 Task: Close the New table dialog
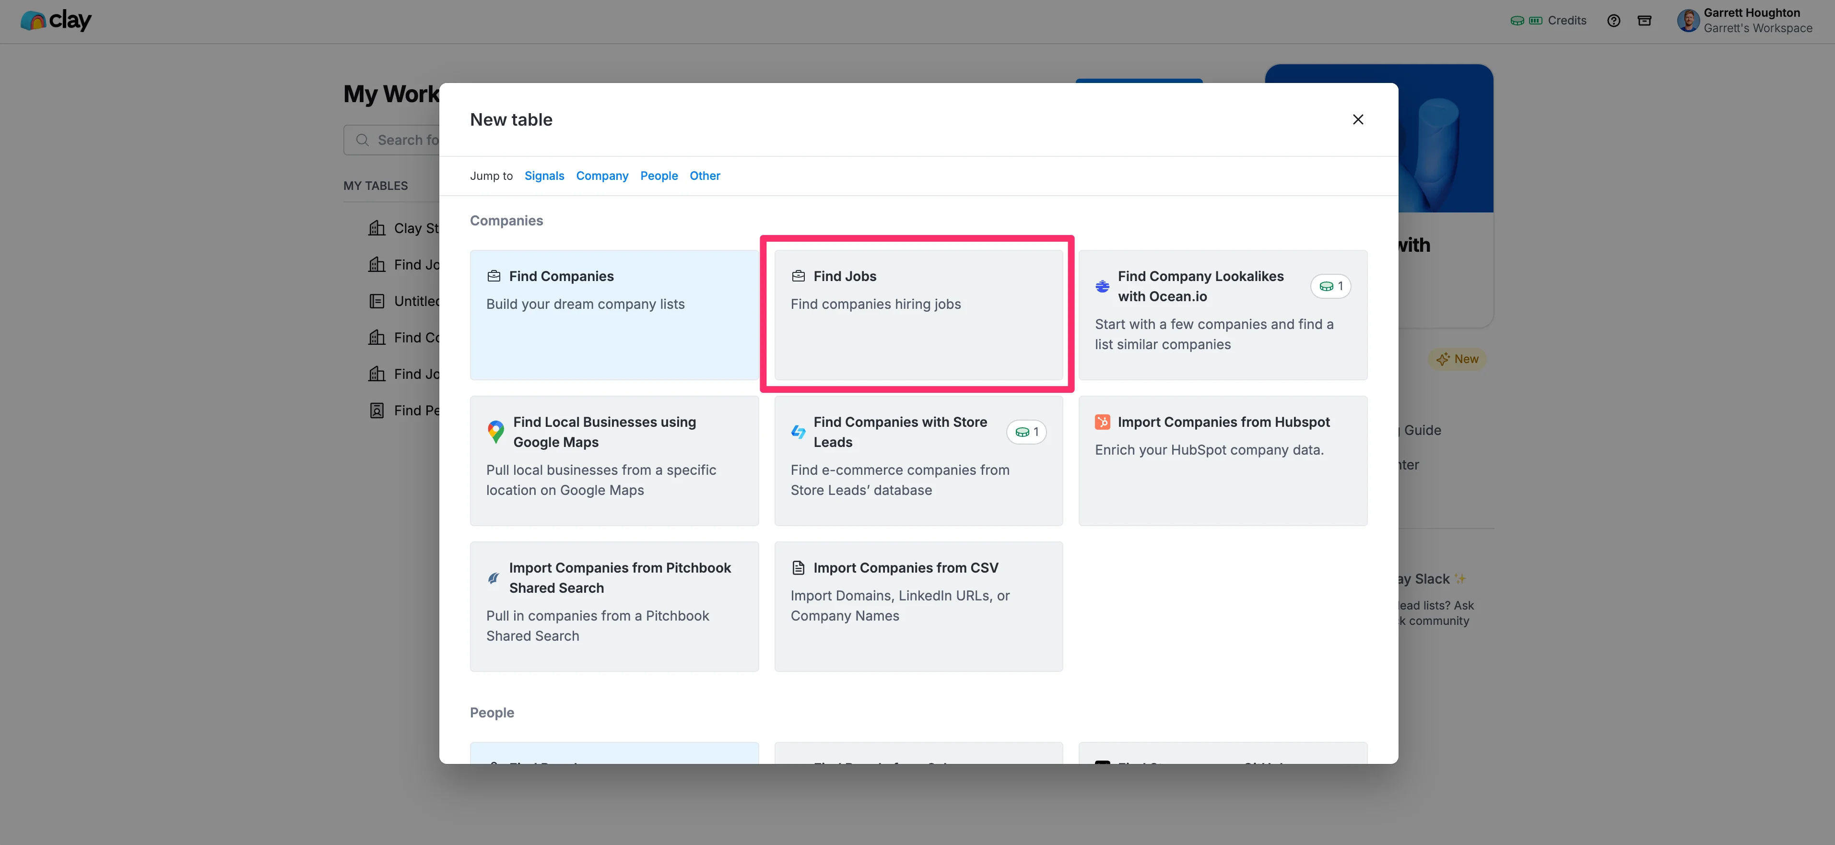[1358, 120]
